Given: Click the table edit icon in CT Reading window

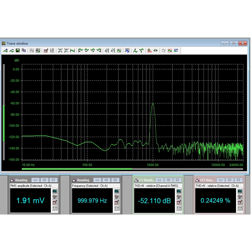Looking at the screenshot, I should (x=179, y=202).
